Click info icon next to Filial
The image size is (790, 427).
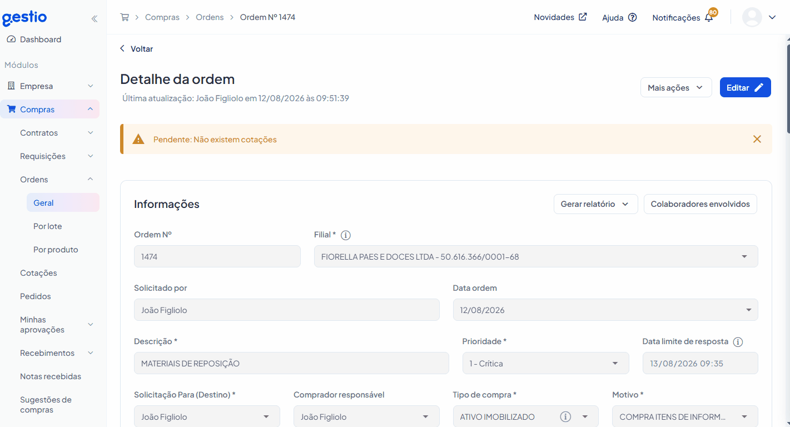[x=345, y=235]
